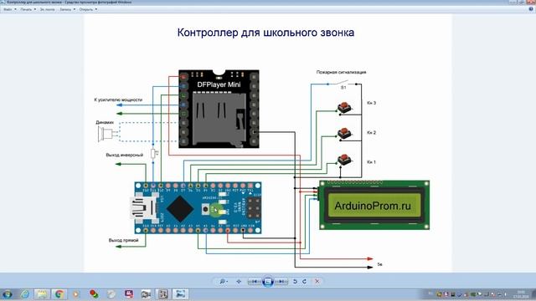Open the video camera taskbar app

(x=146, y=293)
